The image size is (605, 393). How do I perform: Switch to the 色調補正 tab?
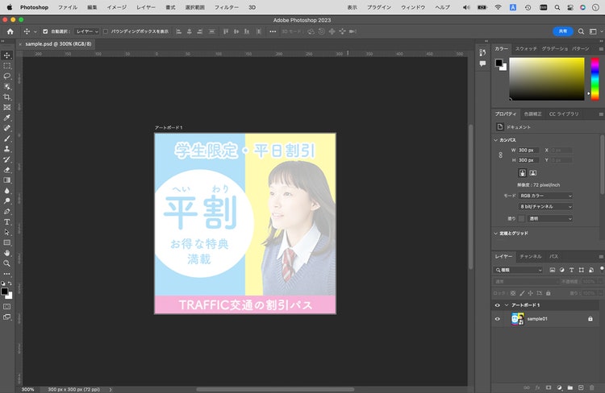[x=533, y=114]
